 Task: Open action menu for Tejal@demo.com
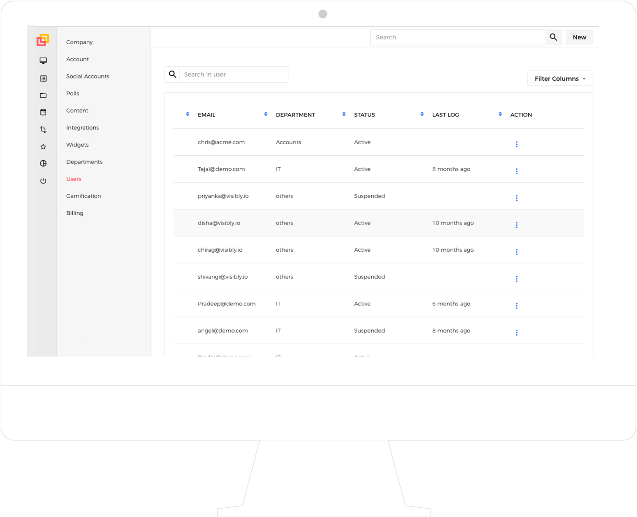click(517, 171)
